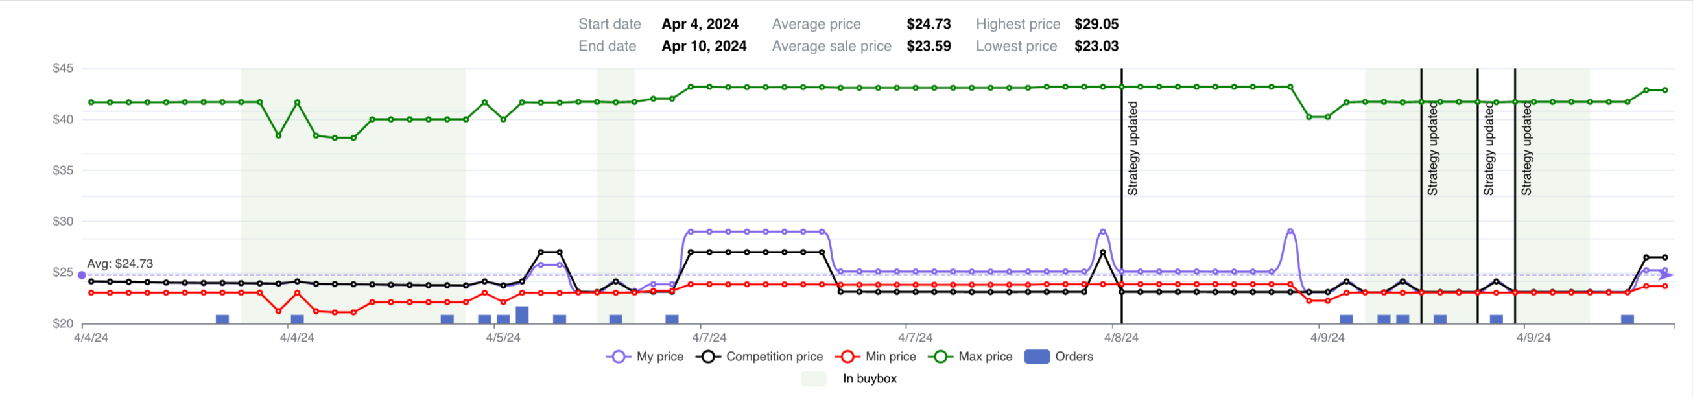Click the tallest blue orders bar
Viewport: 1693px width, 398px height.
(523, 315)
